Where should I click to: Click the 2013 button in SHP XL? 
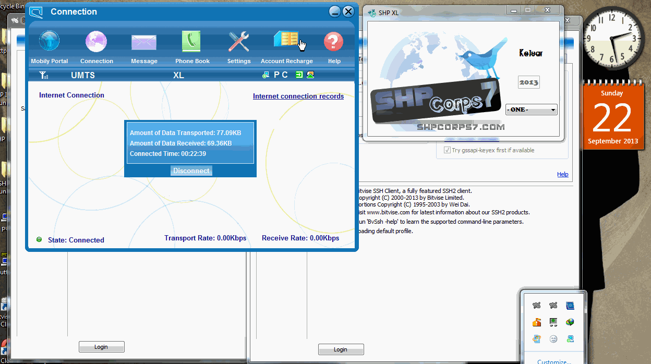click(x=528, y=82)
